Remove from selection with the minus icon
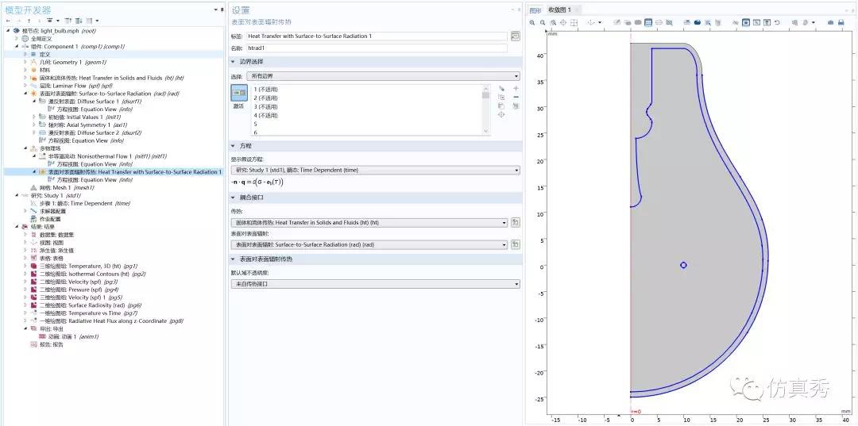Image resolution: width=858 pixels, height=426 pixels. point(516,97)
